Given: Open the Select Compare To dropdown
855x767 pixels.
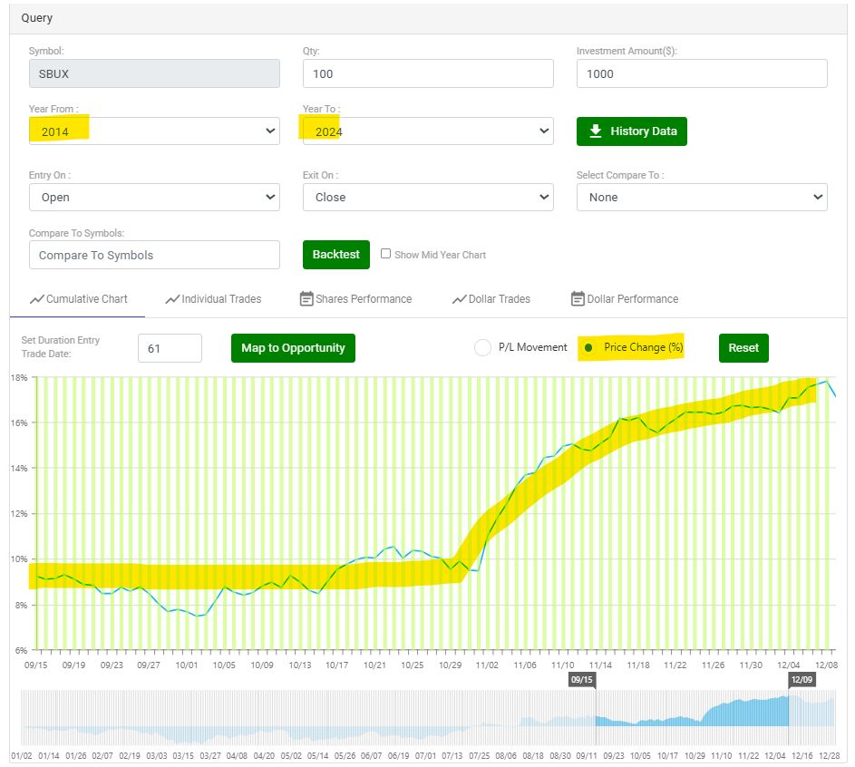Looking at the screenshot, I should tap(702, 198).
